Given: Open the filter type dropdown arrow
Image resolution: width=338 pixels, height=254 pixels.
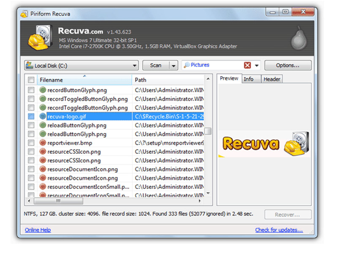Looking at the screenshot, I should click(256, 65).
